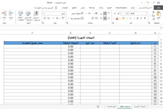The image size is (163, 109).
Task: Switch to the Insert ribbon tab
Action: coord(133,8)
